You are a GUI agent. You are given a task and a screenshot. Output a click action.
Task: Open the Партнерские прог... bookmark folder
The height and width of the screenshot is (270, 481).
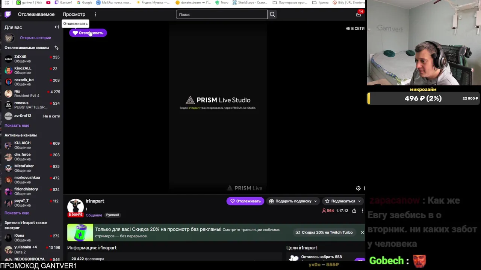pos(290,3)
